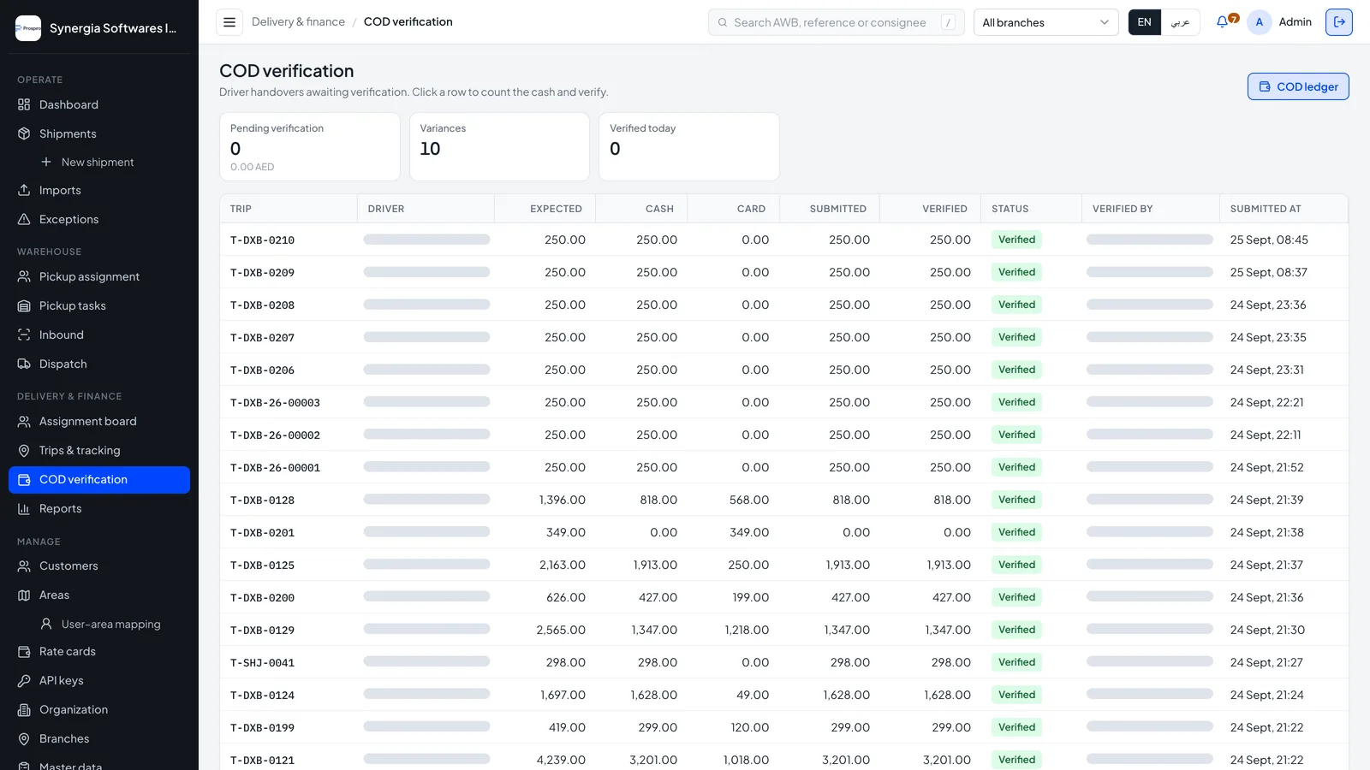1370x770 pixels.
Task: Click the User-area mapping person icon
Action: point(46,624)
